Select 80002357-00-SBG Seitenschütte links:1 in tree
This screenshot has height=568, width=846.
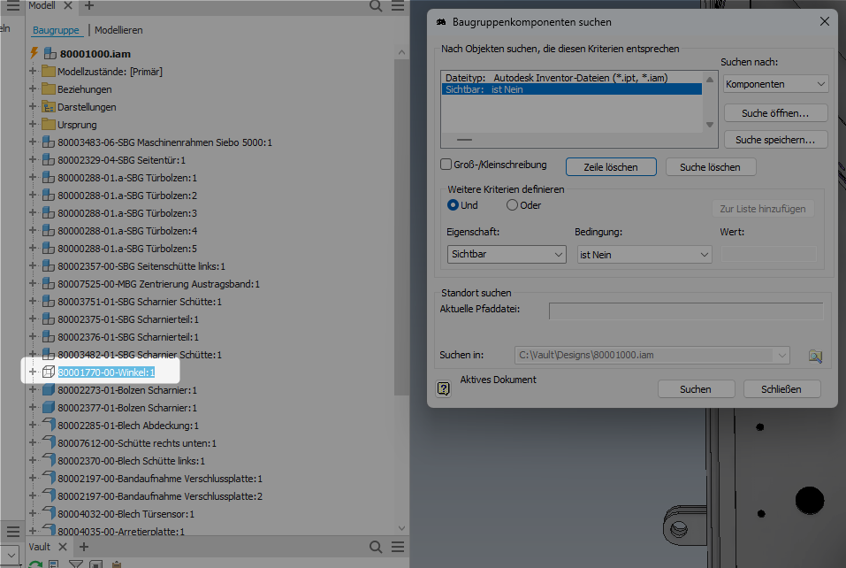point(141,266)
